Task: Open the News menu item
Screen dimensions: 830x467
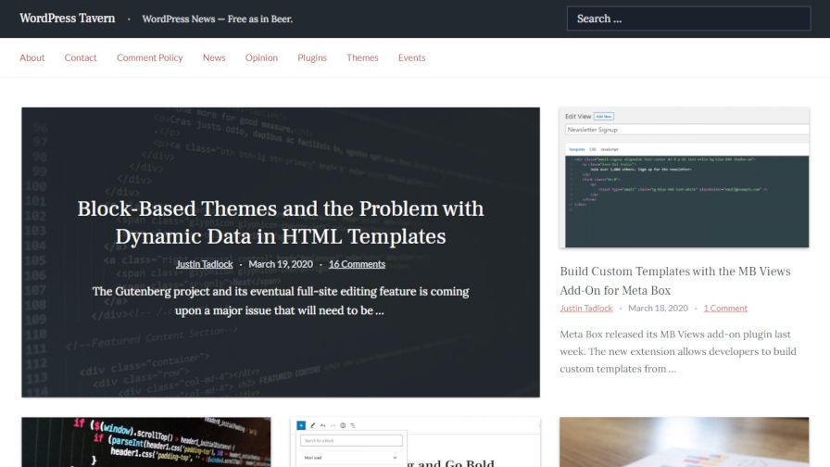Action: pyautogui.click(x=214, y=57)
